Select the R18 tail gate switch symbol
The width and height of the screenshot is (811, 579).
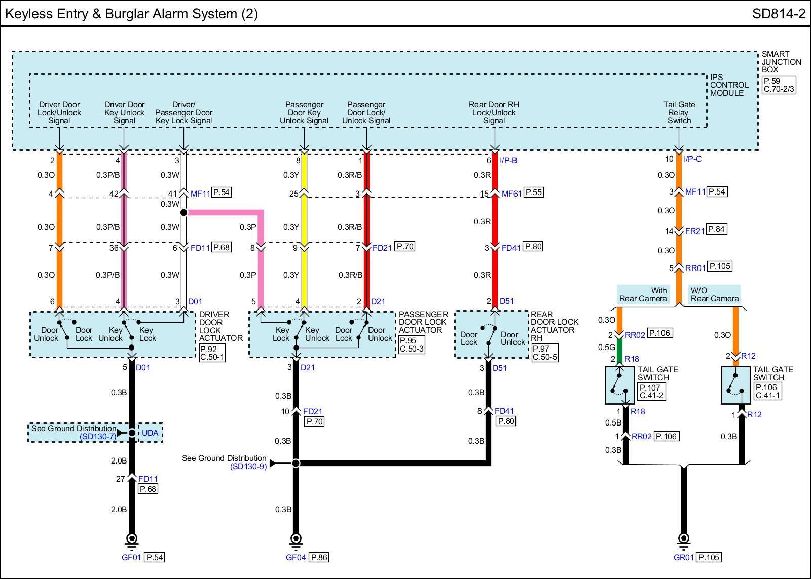(x=619, y=385)
